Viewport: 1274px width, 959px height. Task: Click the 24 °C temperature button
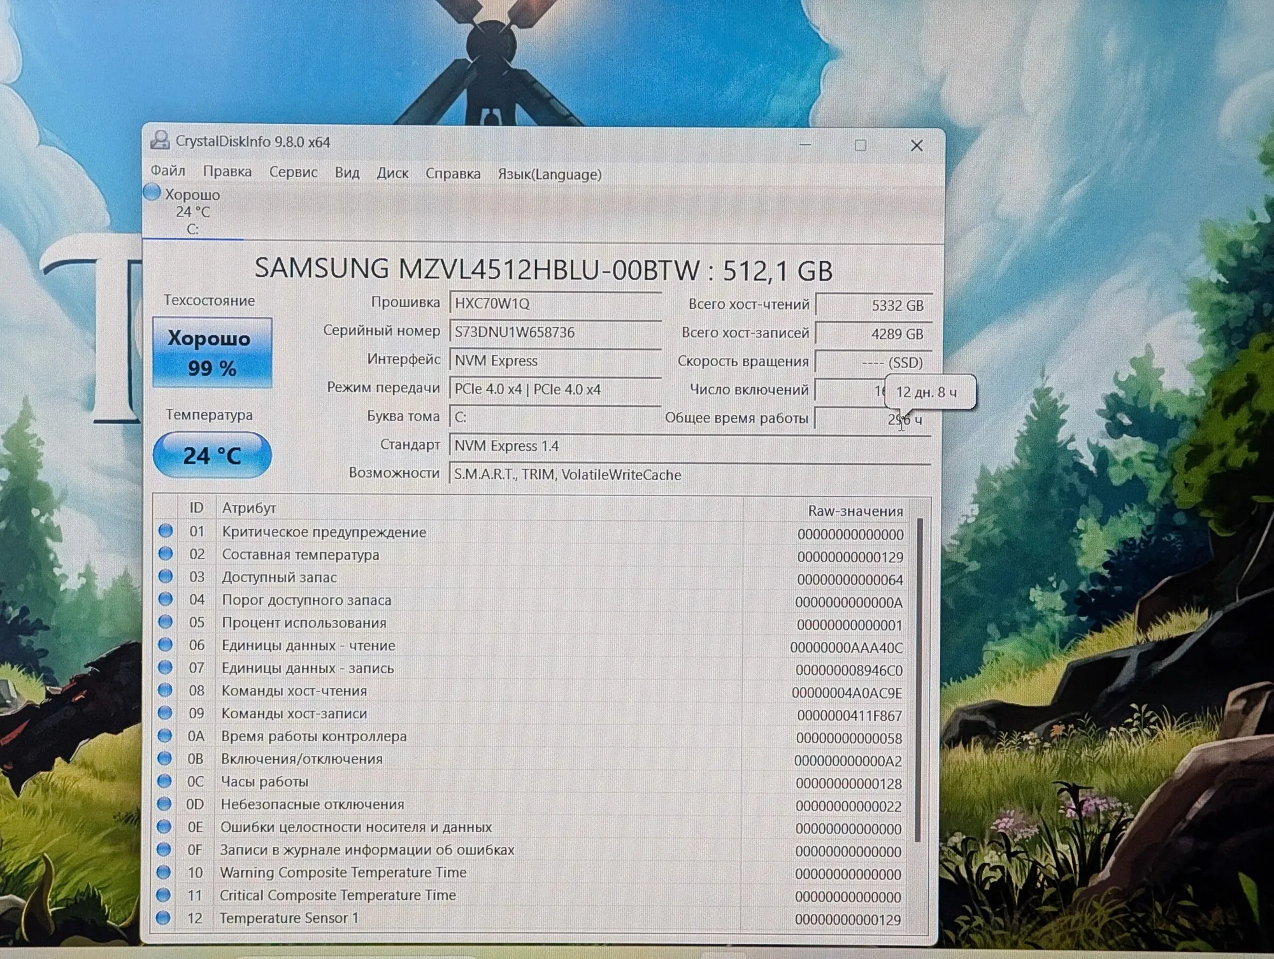tap(212, 455)
